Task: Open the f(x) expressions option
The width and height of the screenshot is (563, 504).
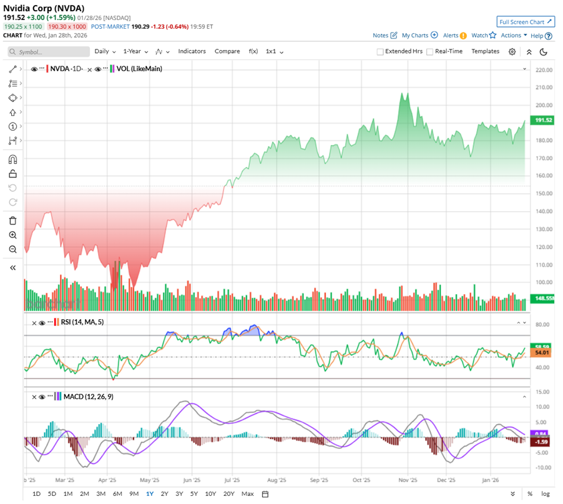Action: tap(253, 51)
